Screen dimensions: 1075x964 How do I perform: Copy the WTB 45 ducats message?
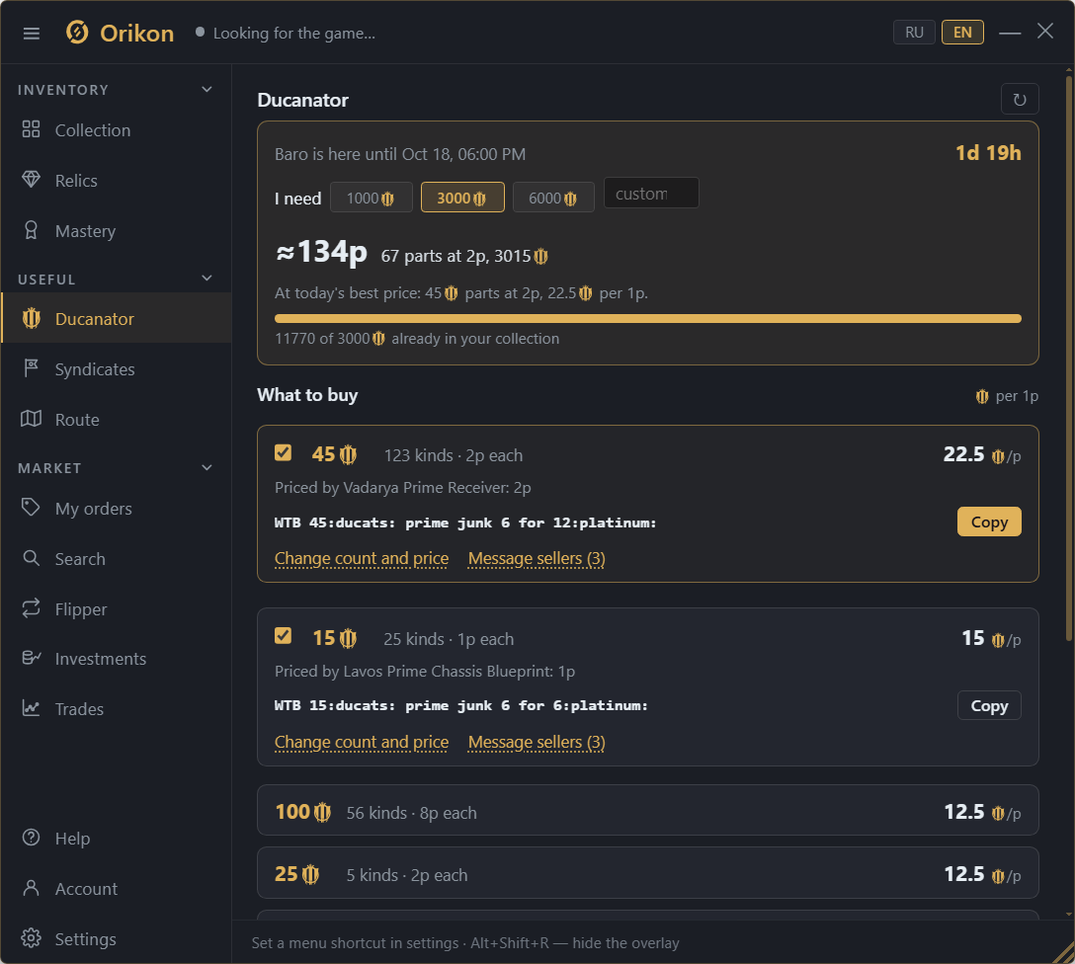click(989, 522)
